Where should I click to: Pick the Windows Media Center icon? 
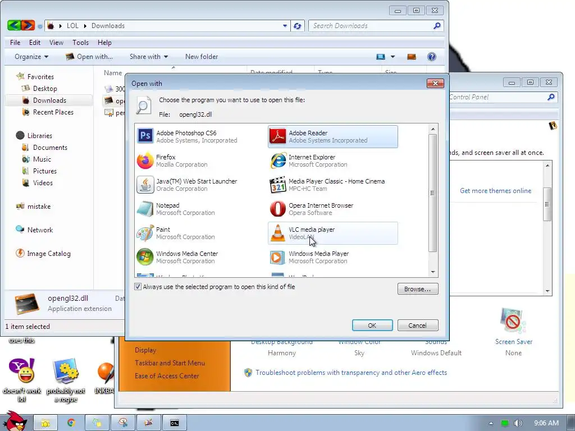145,257
